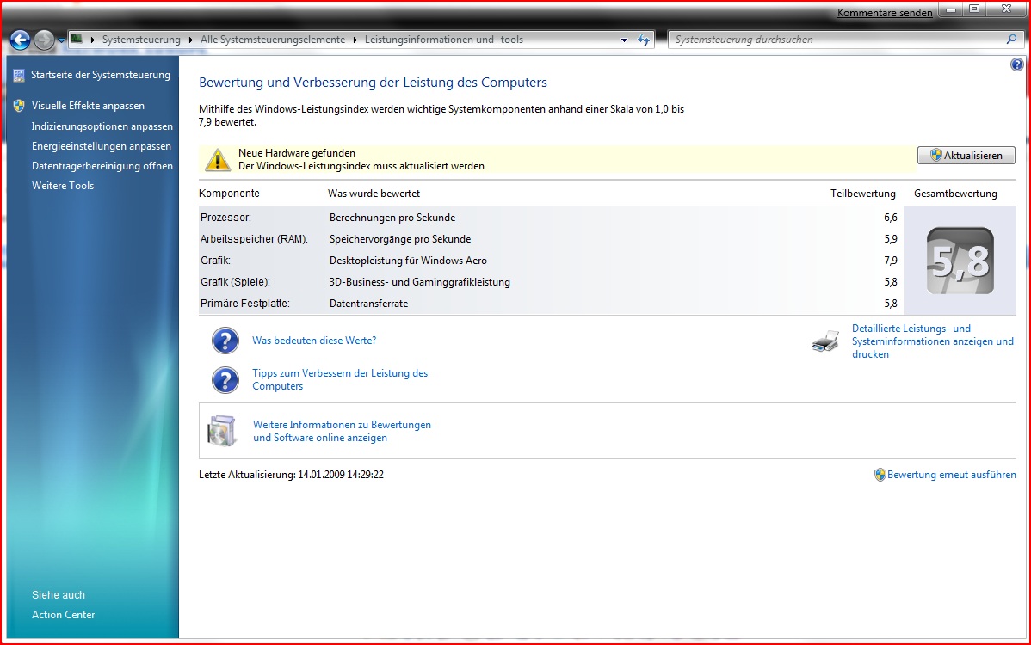Click shield icon beside Bewertung erneut ausführen

coord(880,474)
